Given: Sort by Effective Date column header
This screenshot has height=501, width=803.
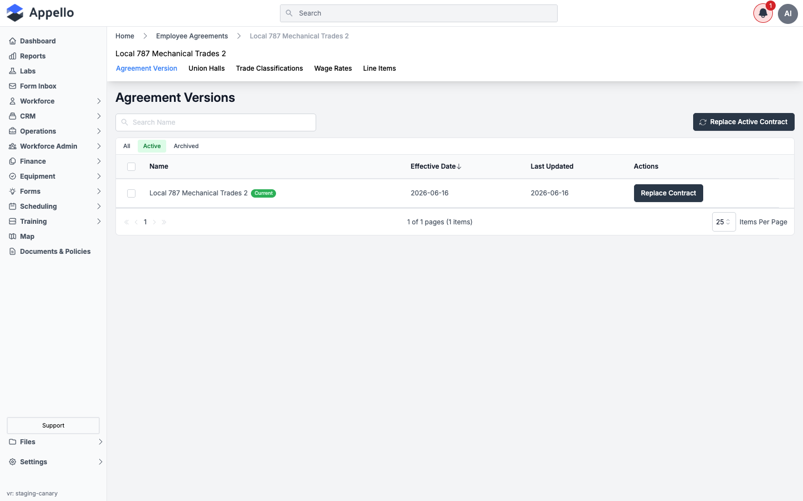Looking at the screenshot, I should click(436, 166).
